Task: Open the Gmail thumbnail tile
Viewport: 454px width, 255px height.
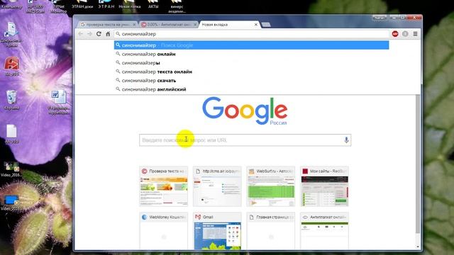Action: [217, 231]
